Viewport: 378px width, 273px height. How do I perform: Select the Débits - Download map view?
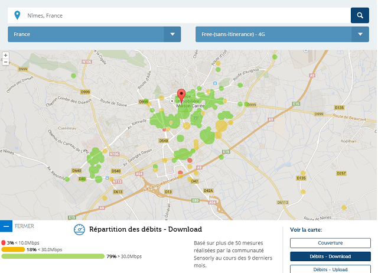[x=330, y=256]
